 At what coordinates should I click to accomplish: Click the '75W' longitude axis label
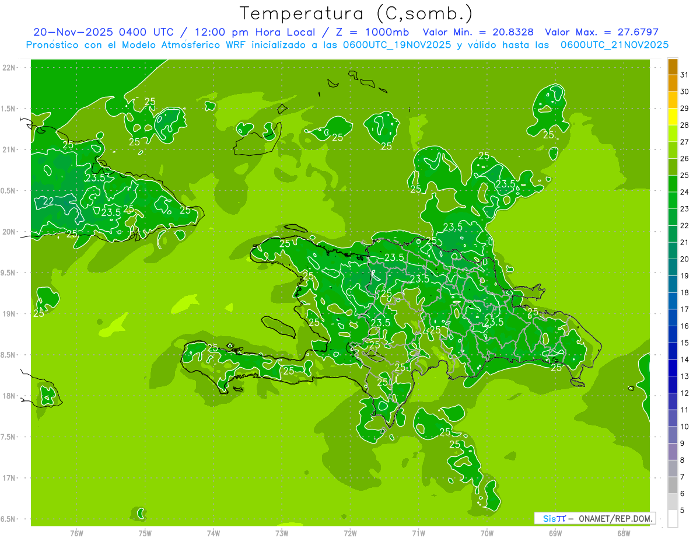tap(145, 533)
